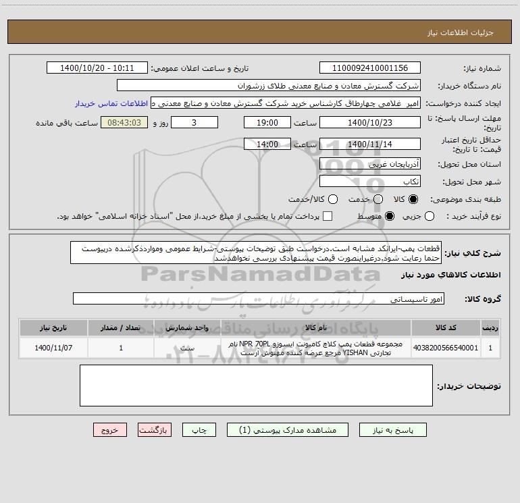
Task: Click item code 403820056654​0001 cell
Action: point(446,348)
